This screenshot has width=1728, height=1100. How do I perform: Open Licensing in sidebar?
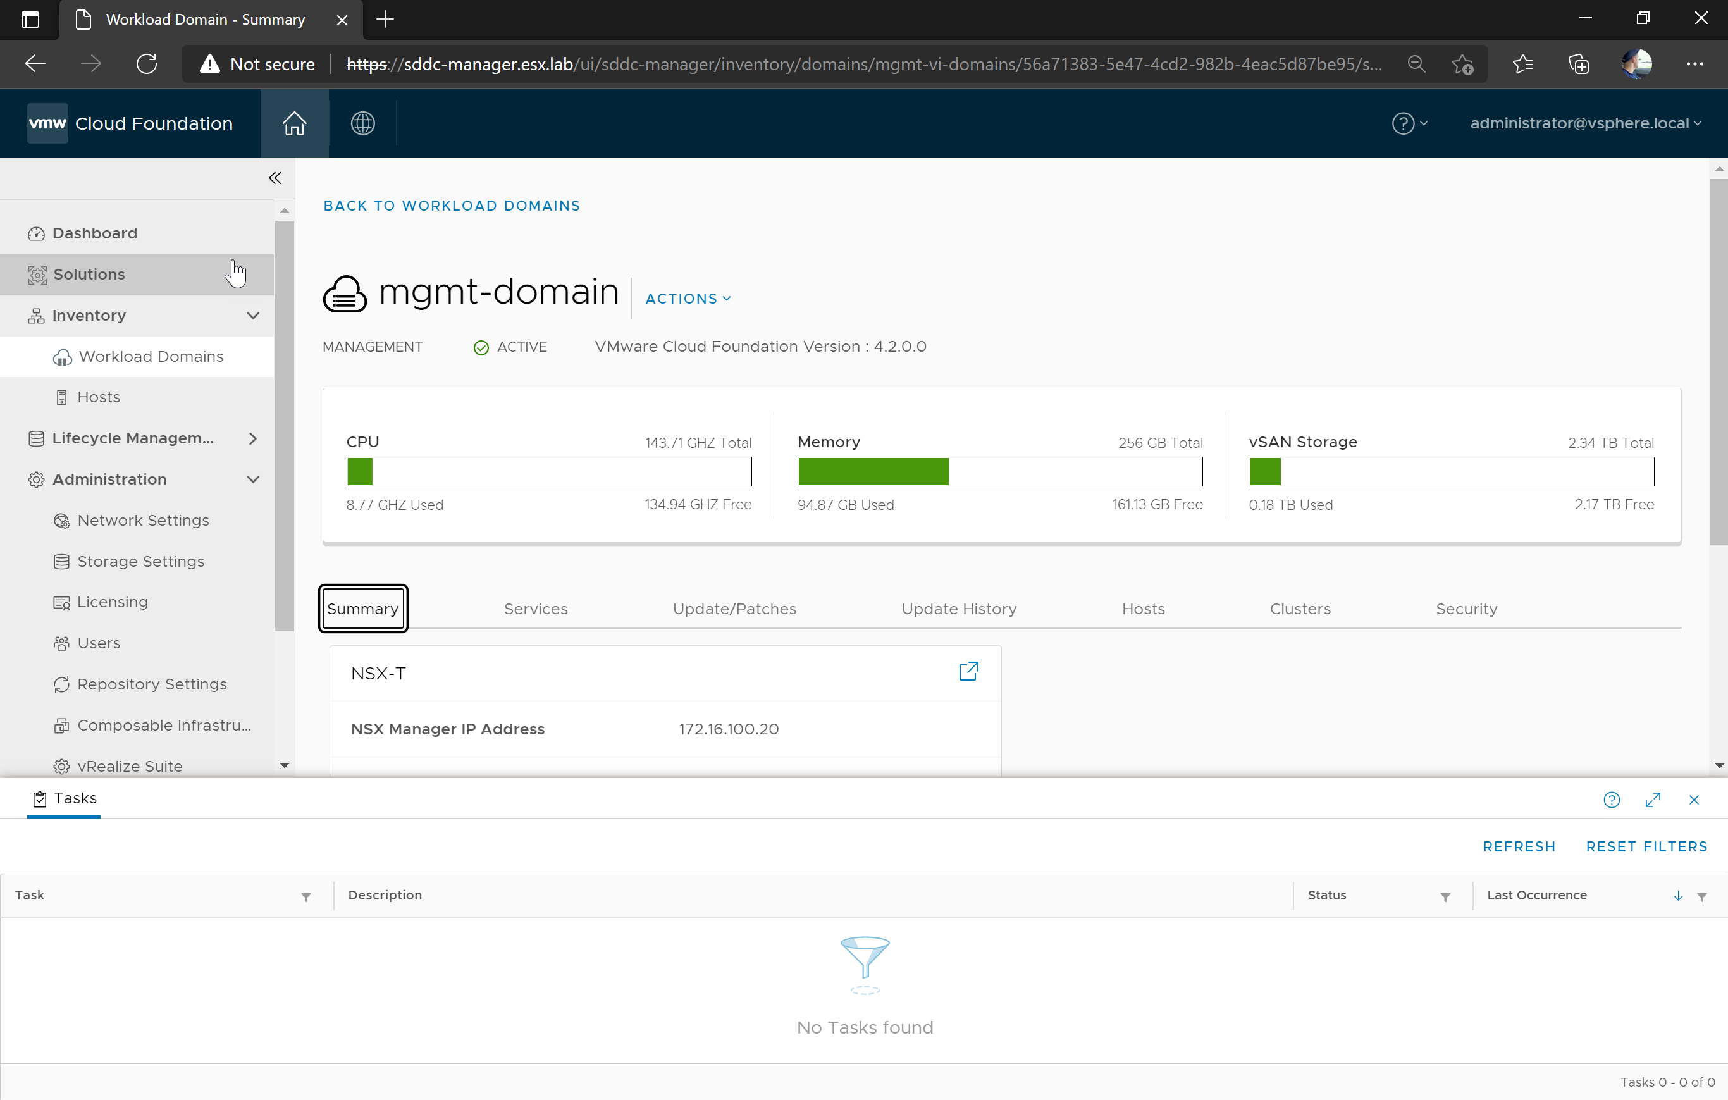coord(137,602)
